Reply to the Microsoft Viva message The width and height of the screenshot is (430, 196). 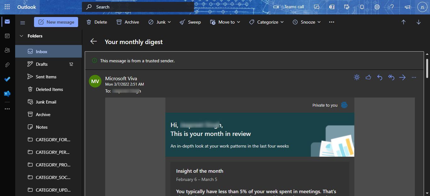click(380, 77)
